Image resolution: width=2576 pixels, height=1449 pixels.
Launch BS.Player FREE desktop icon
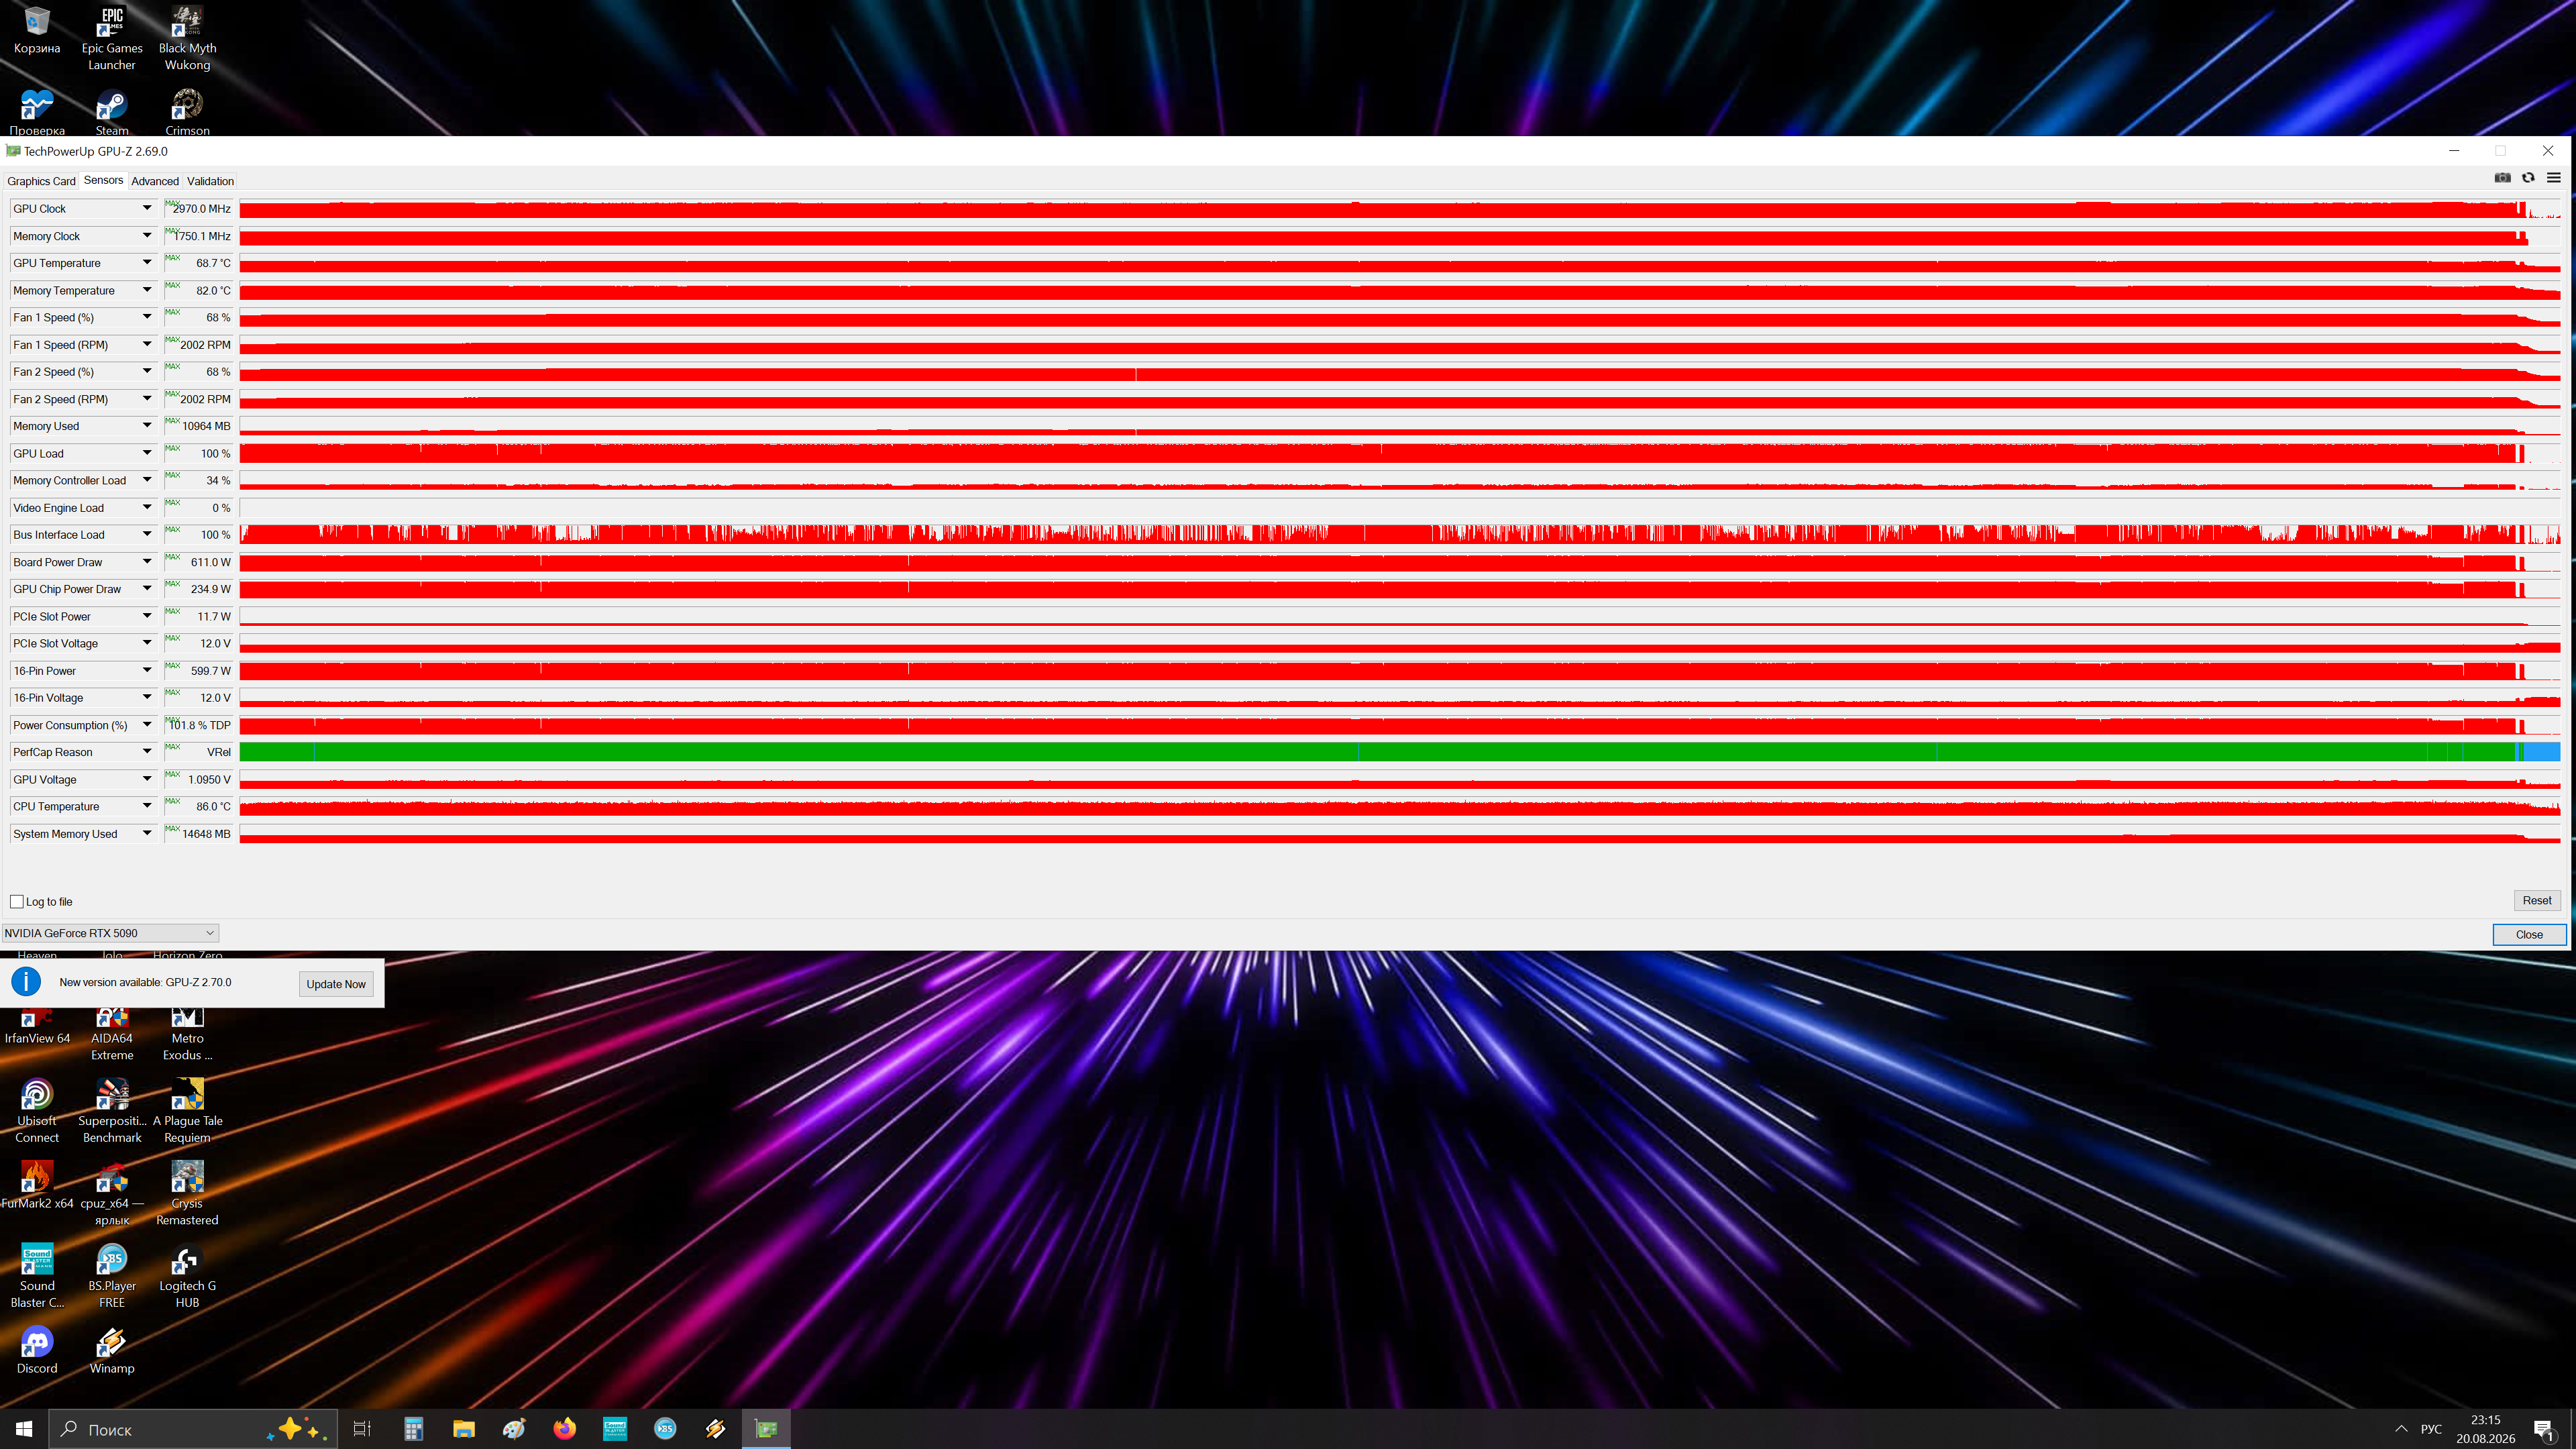pos(112,1275)
